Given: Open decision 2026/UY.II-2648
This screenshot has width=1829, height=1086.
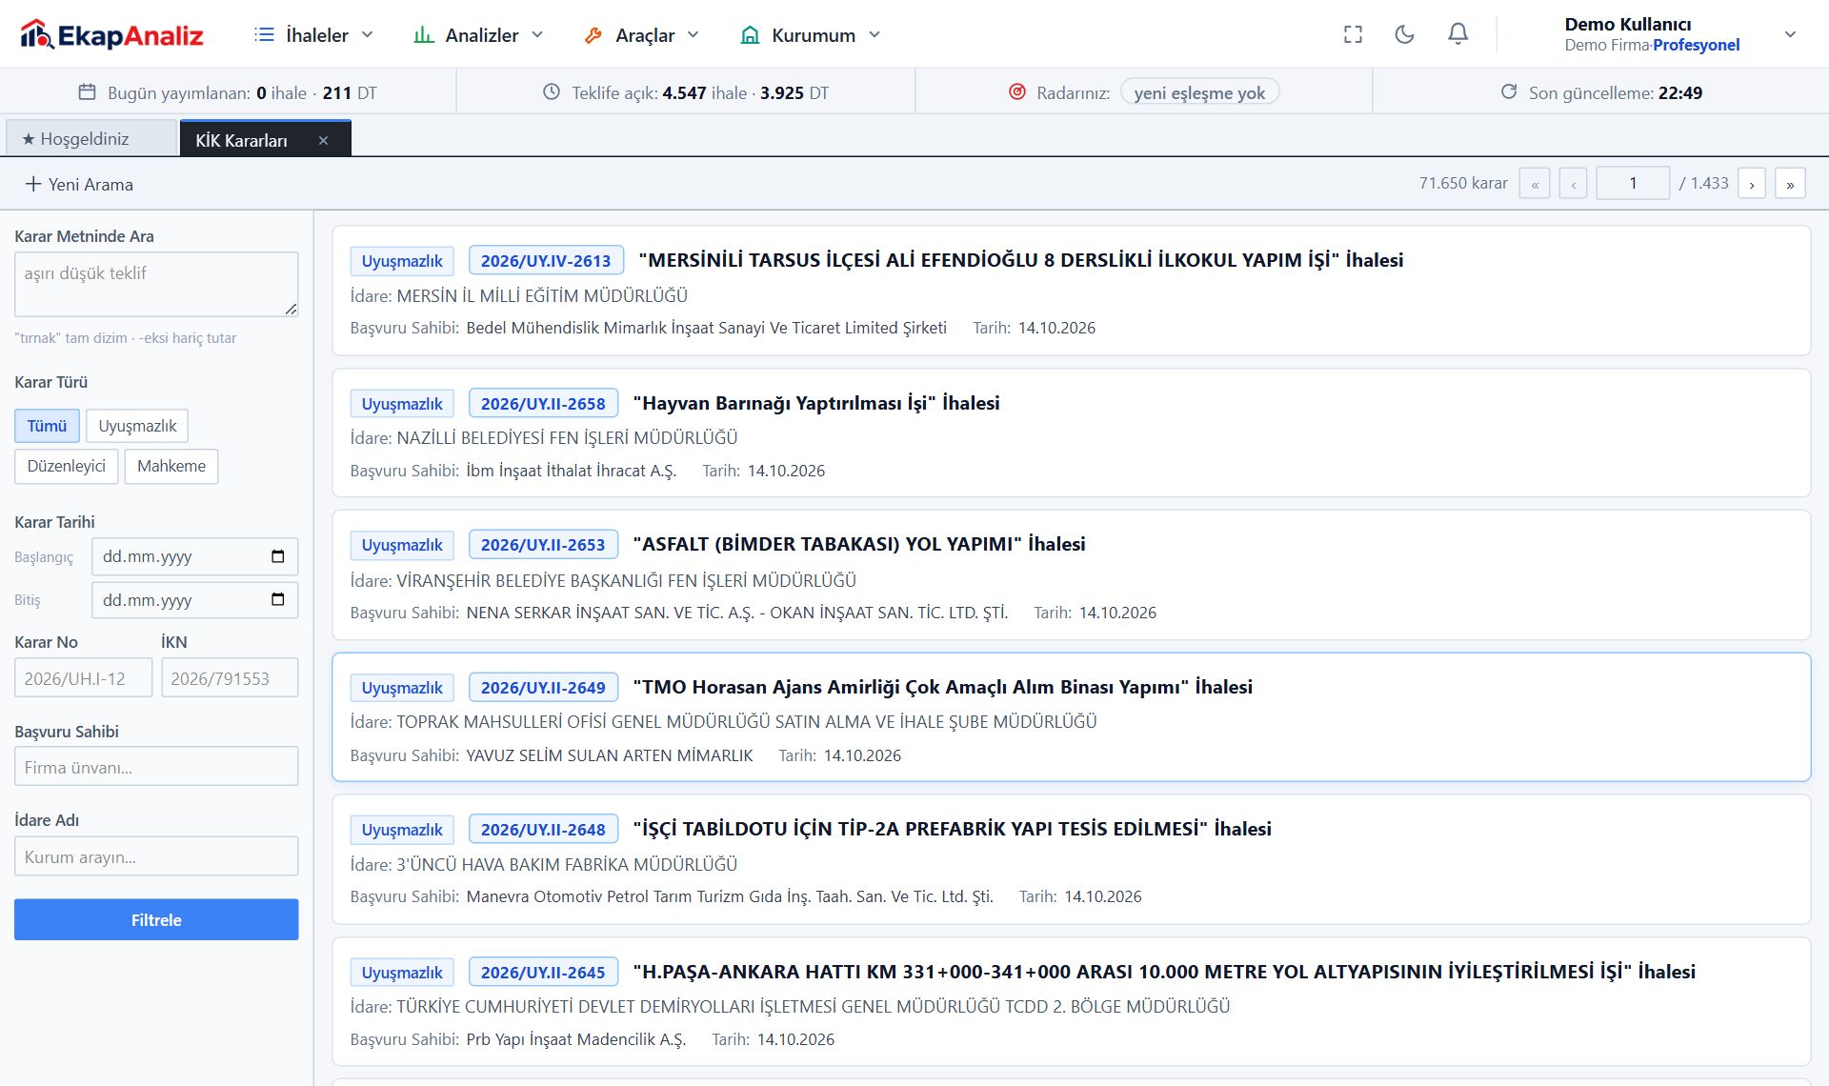Looking at the screenshot, I should (543, 829).
